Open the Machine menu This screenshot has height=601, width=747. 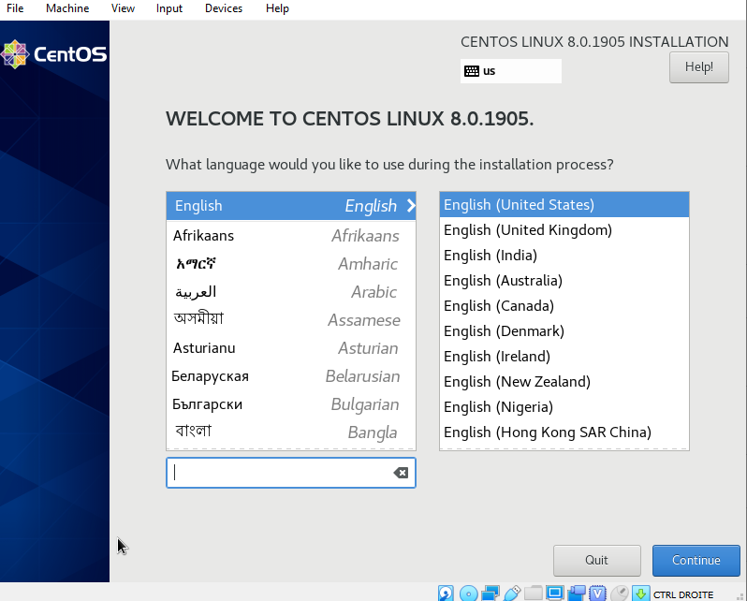[67, 8]
